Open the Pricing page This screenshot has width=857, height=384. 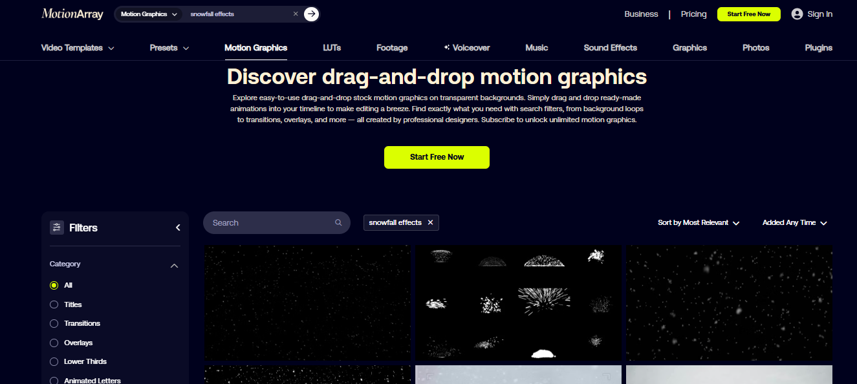[x=693, y=14]
